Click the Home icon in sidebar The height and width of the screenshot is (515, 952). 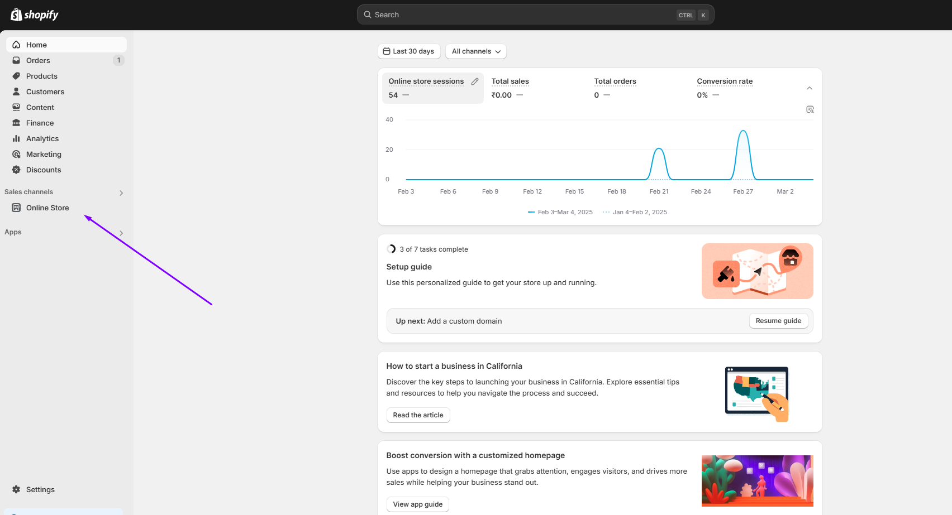pos(16,45)
